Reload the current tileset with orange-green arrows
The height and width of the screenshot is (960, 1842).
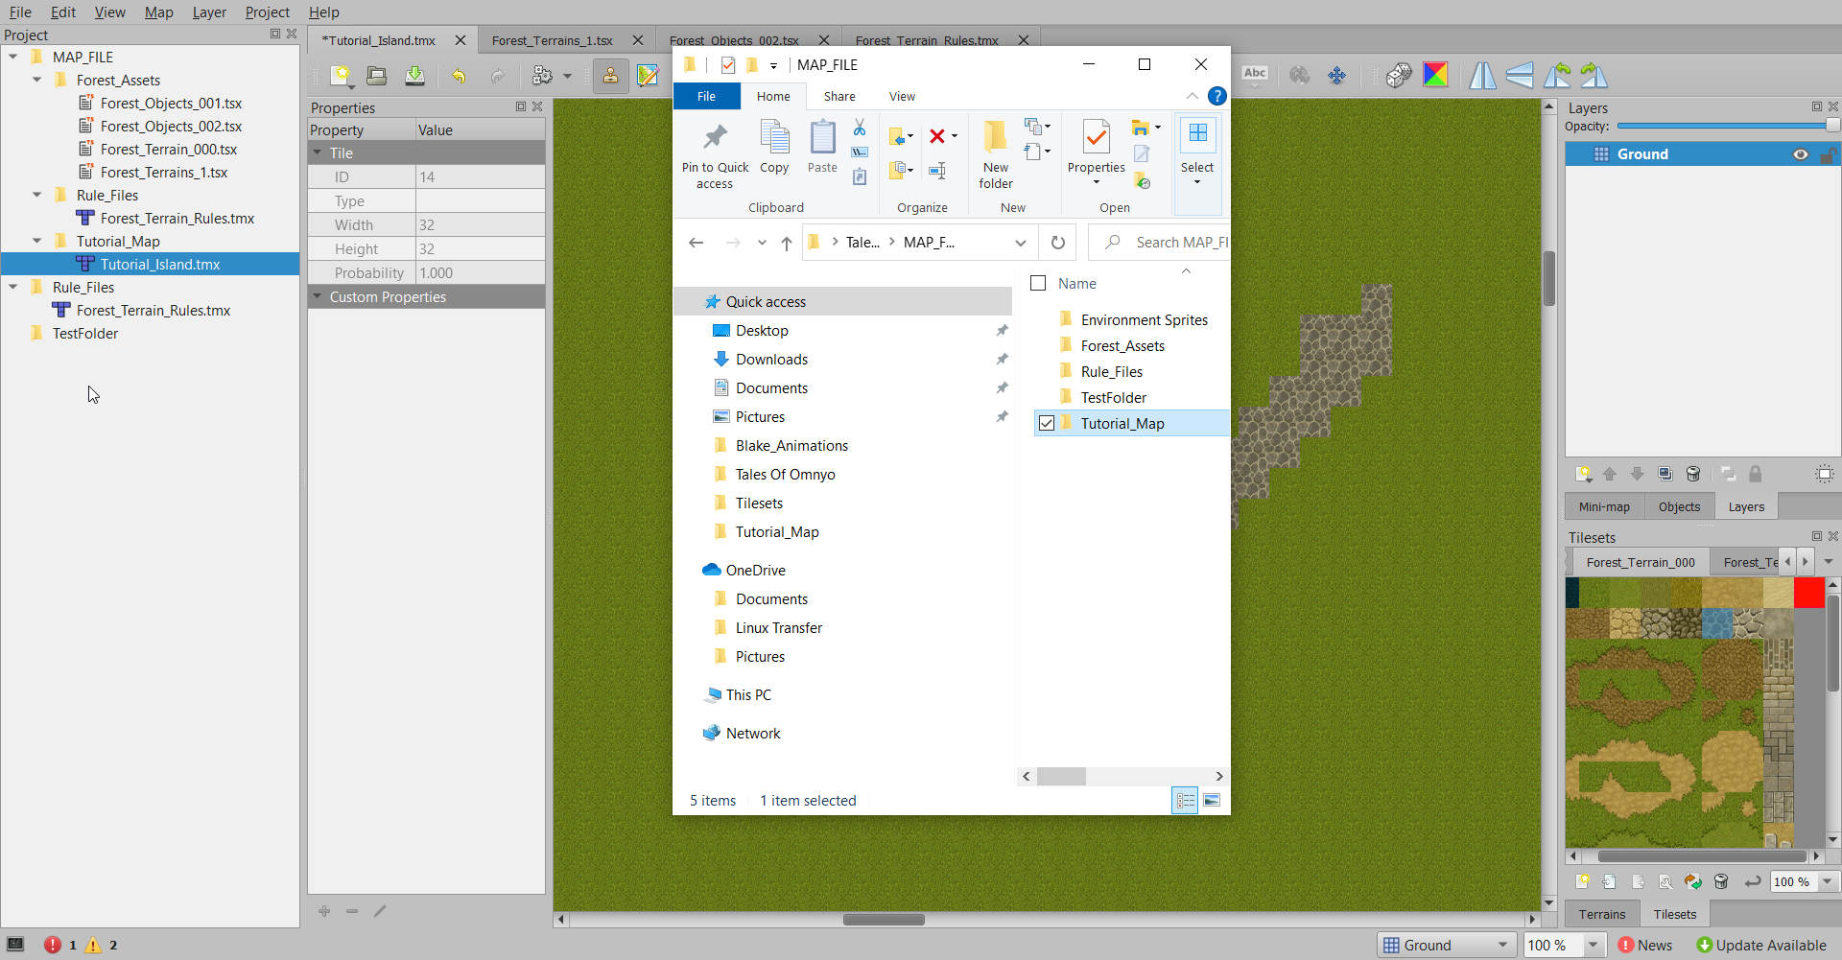(1693, 881)
